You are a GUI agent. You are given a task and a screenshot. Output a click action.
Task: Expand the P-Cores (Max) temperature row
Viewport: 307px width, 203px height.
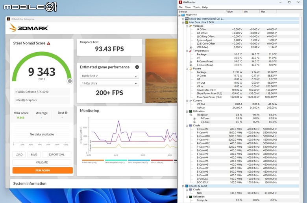click(190, 62)
